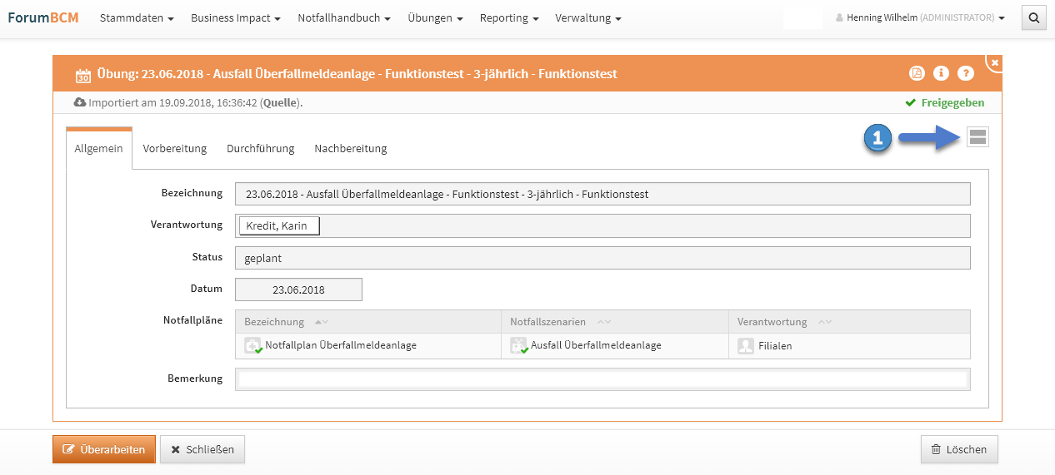This screenshot has width=1055, height=475.
Task: Click the PDF export icon in header
Action: (x=917, y=73)
